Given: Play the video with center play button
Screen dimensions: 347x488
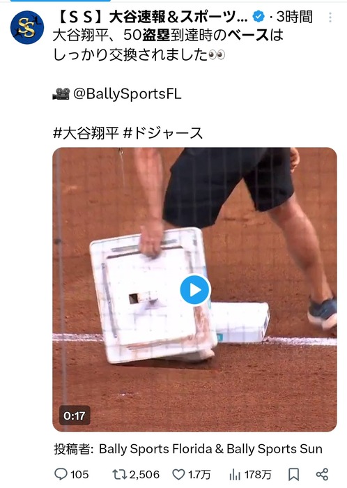Looking at the screenshot, I should pyautogui.click(x=195, y=290).
